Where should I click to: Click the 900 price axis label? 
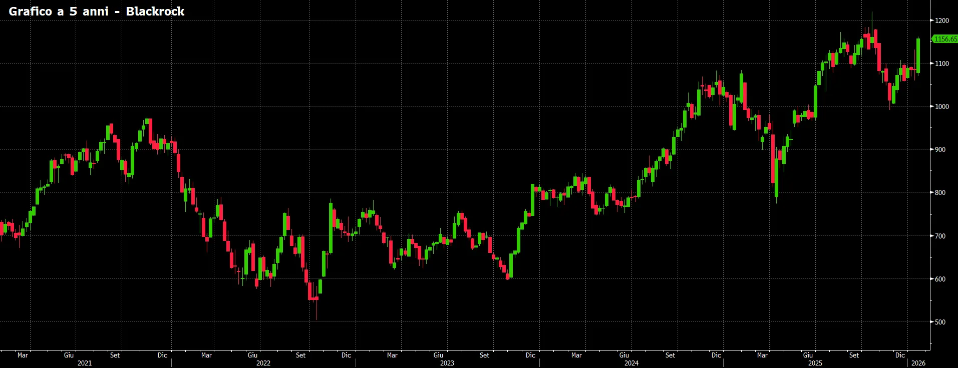tap(940, 149)
